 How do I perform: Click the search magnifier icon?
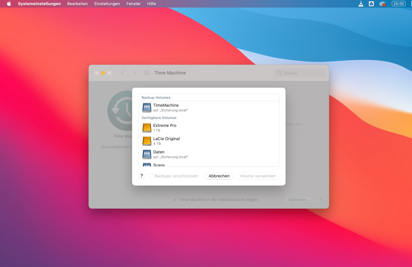pos(280,73)
